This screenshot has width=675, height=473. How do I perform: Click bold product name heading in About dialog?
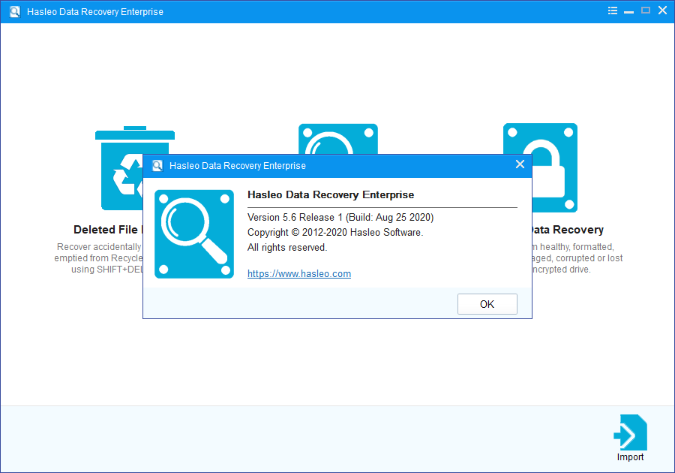[331, 195]
